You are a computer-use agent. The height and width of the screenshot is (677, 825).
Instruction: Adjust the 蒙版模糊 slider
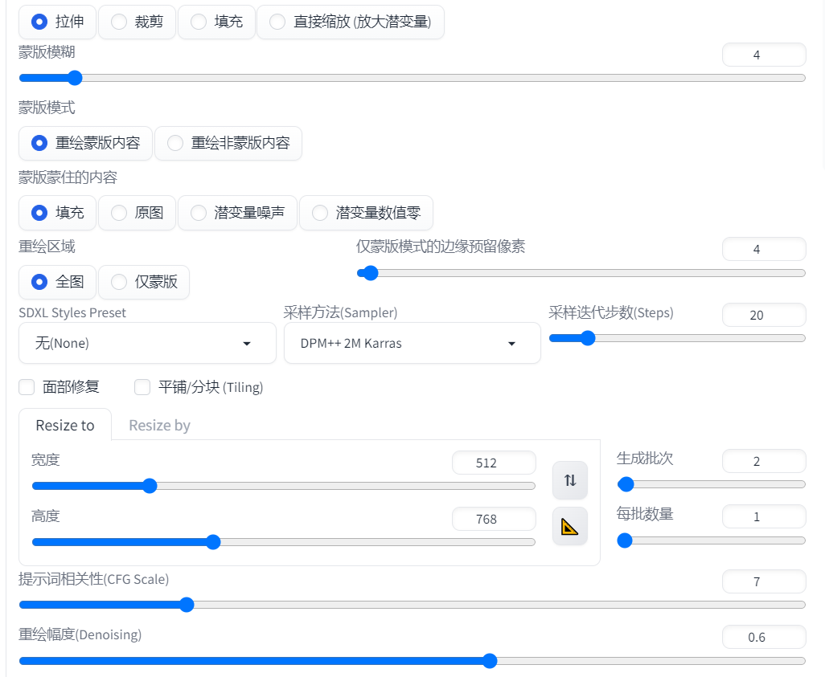(412, 78)
